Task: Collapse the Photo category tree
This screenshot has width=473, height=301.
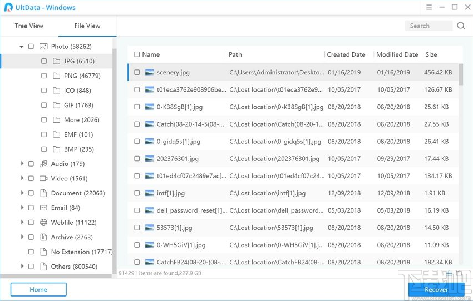Action: coord(21,47)
